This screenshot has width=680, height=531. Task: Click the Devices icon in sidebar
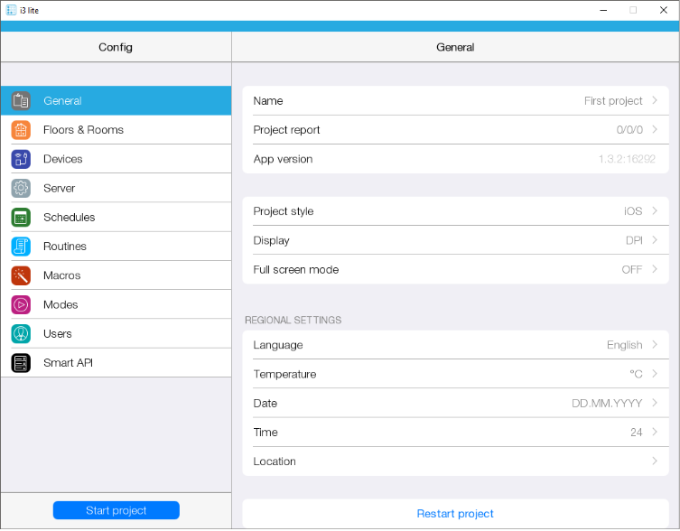21,159
